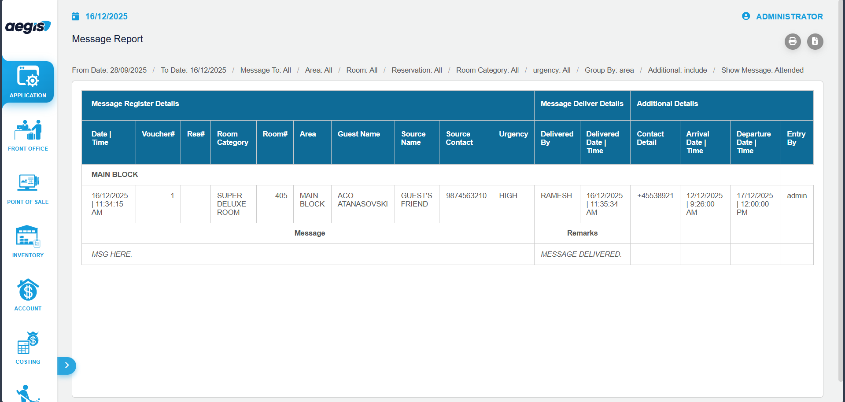
Task: Click the 16/12/2025 date at top
Action: click(x=106, y=16)
